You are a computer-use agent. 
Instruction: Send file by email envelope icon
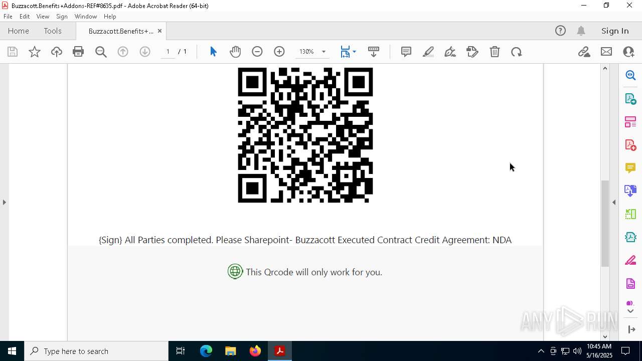606,52
